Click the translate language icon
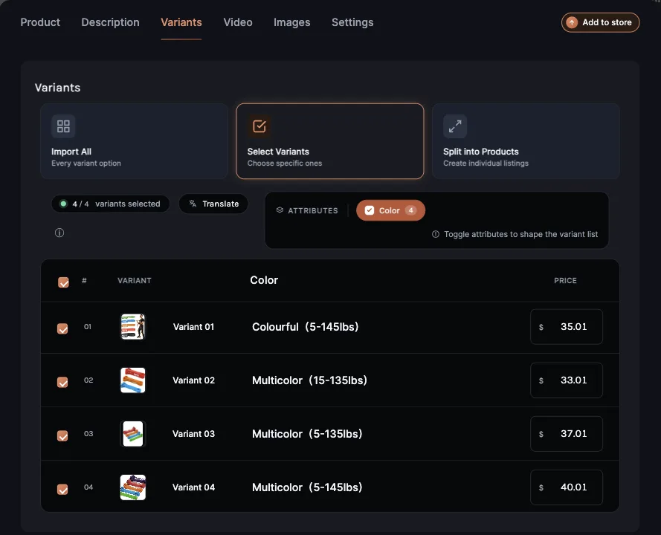Screen dimensions: 661x535 point(193,204)
